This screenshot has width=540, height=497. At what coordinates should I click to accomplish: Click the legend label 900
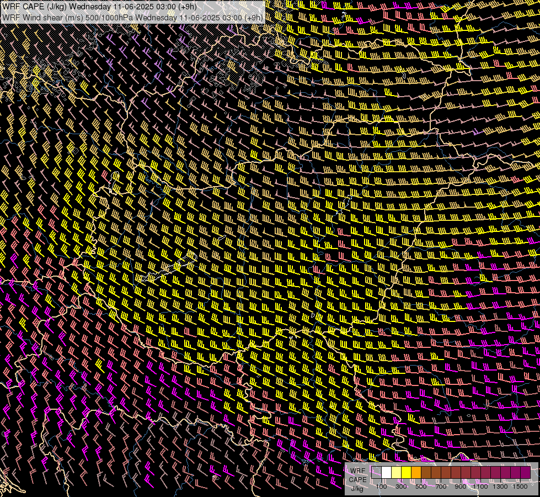point(461,487)
